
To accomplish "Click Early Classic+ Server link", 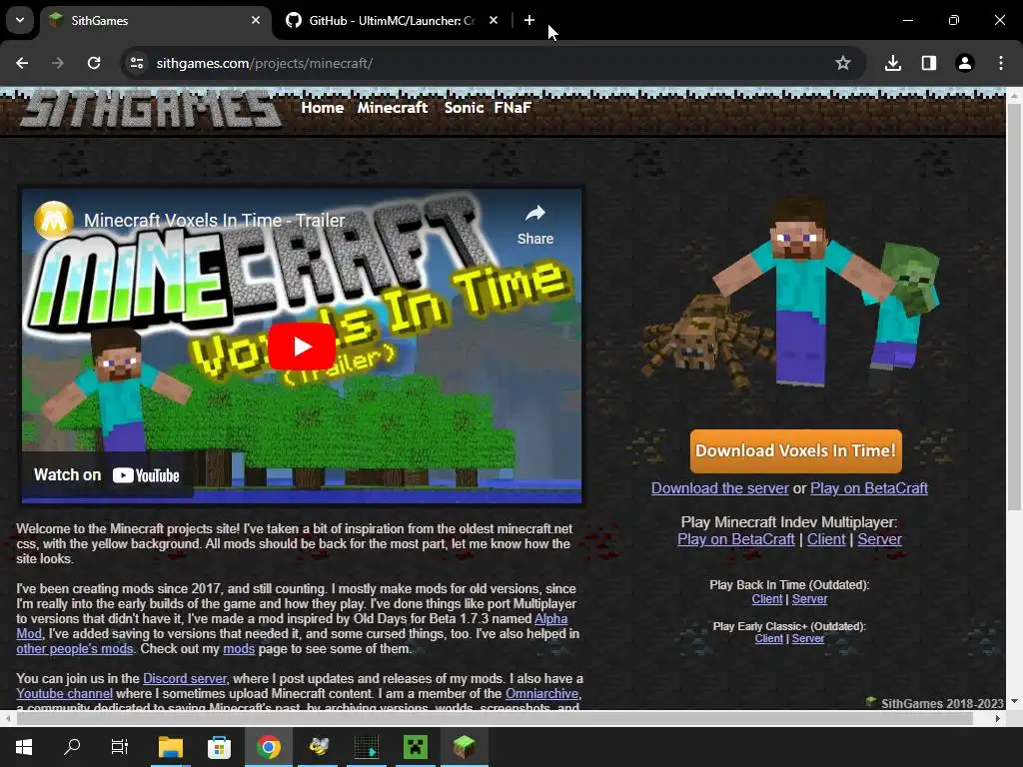I will pyautogui.click(x=808, y=638).
